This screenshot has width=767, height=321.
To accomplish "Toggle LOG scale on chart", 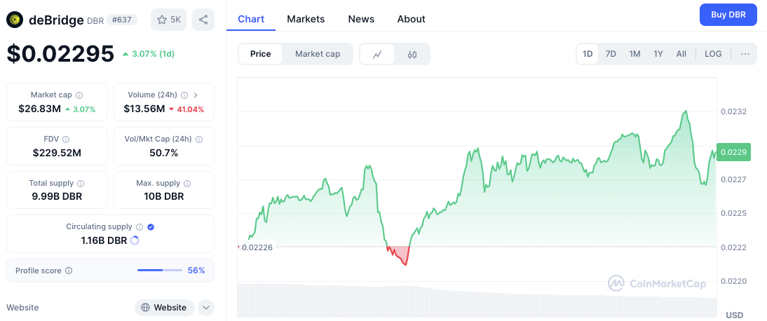I will 713,54.
